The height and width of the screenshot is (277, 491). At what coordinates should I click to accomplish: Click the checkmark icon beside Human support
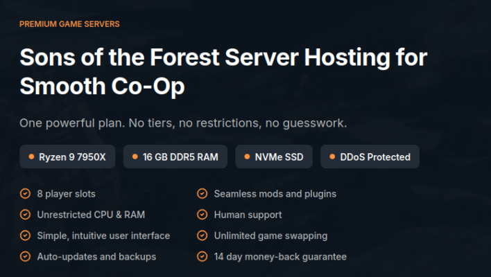[x=203, y=215]
